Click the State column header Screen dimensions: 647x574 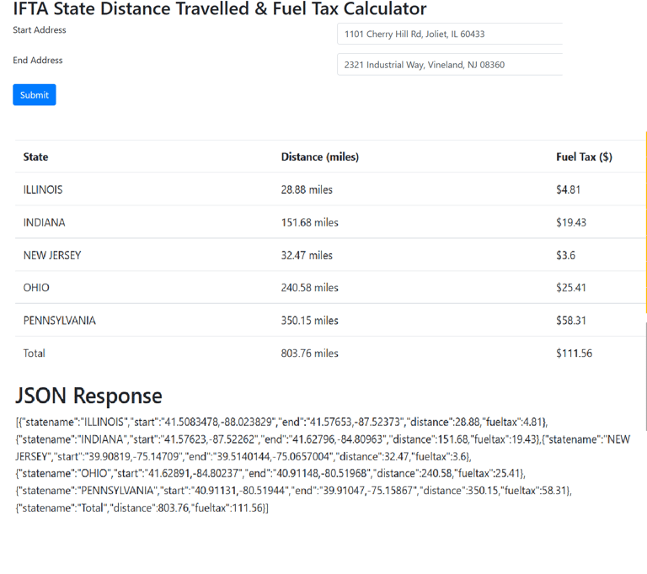[36, 157]
